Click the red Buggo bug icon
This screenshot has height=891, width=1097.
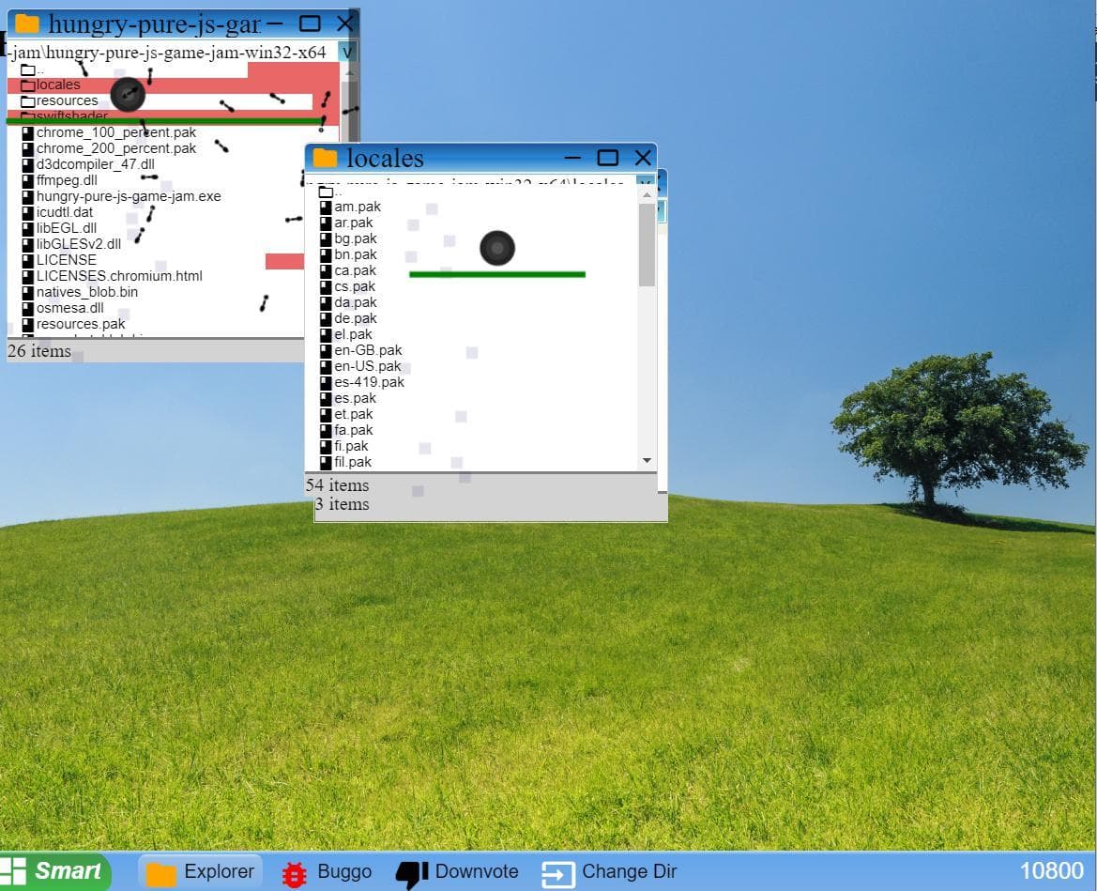(x=295, y=874)
